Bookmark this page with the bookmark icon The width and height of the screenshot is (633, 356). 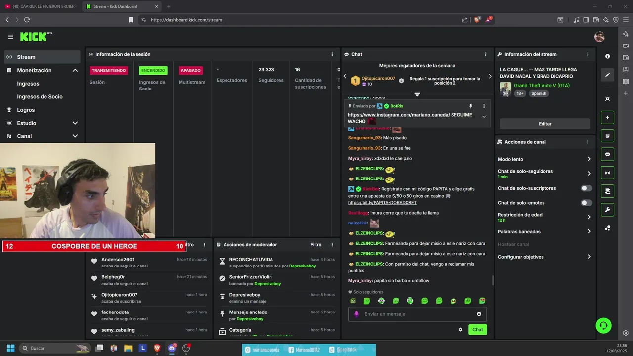(131, 20)
